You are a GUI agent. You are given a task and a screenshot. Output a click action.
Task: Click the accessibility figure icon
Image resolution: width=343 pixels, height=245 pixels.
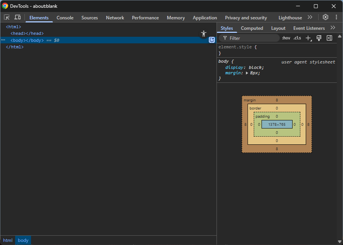pyautogui.click(x=204, y=34)
